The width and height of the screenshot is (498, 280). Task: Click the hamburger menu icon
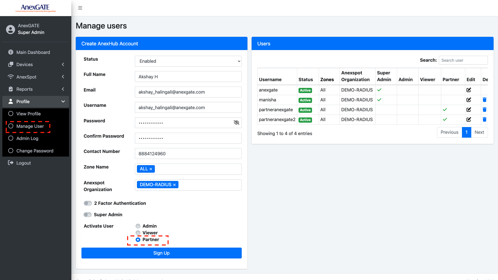click(x=80, y=8)
